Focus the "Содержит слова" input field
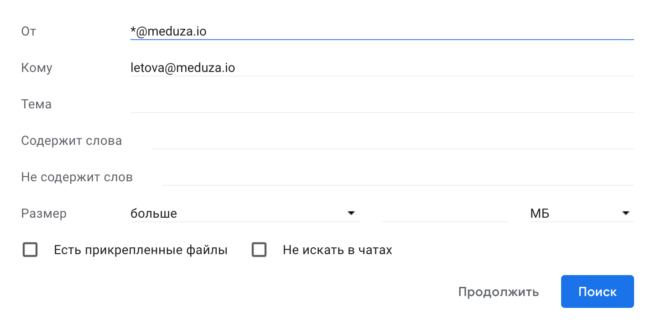 click(x=392, y=141)
